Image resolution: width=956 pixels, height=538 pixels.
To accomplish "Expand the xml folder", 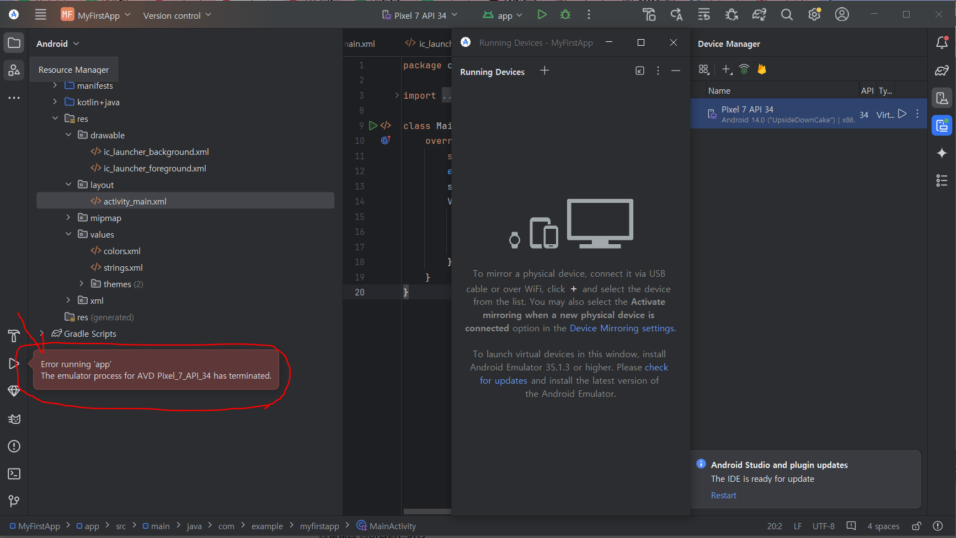I will tap(68, 300).
